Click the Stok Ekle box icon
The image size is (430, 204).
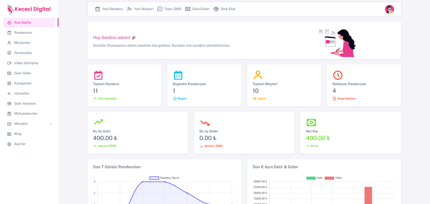point(216,9)
